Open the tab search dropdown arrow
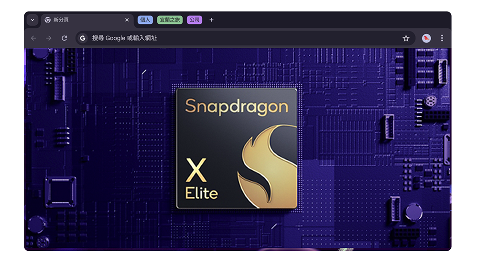 (33, 20)
